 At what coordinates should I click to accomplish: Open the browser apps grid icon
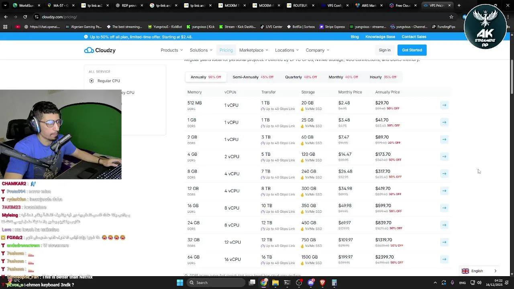[x=5, y=27]
